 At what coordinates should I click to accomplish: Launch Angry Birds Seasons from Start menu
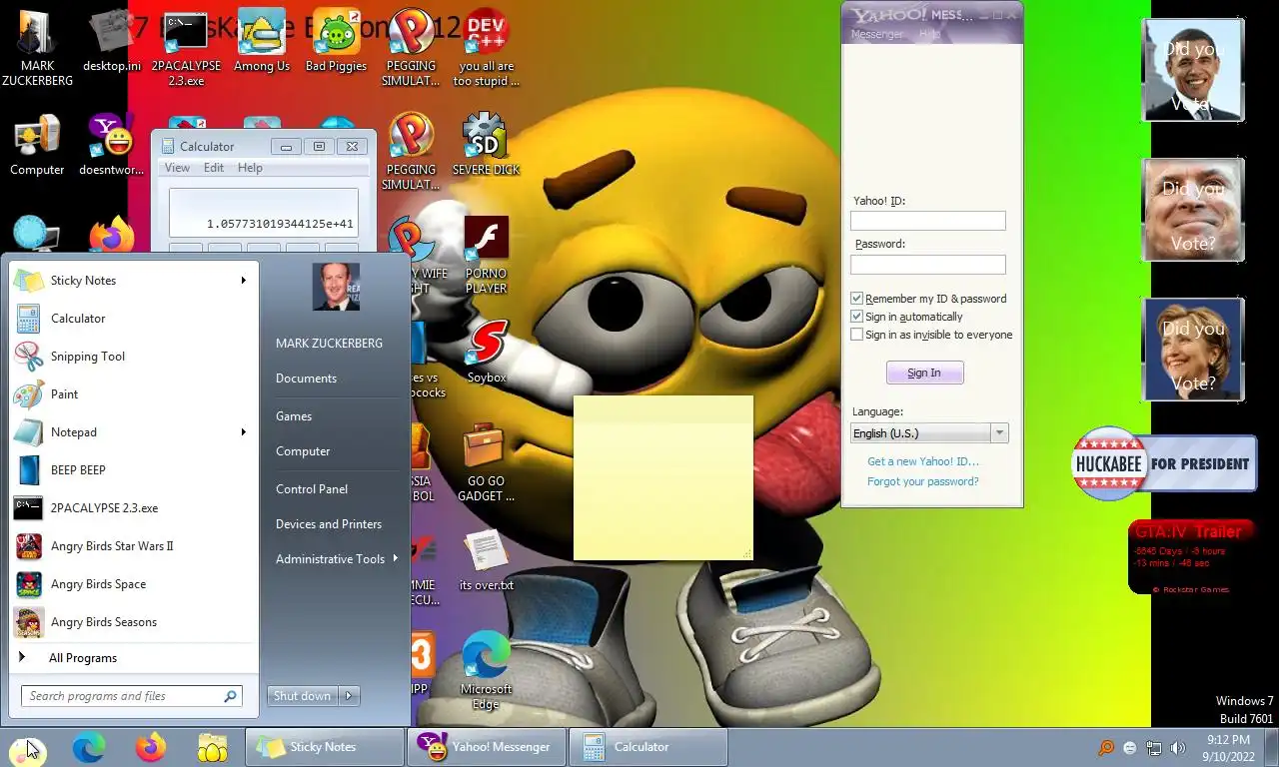click(133, 622)
